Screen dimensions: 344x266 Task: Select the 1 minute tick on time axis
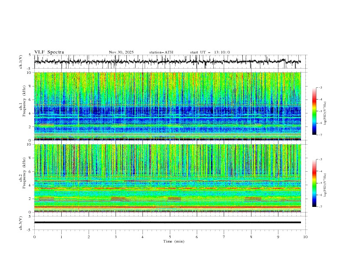point(61,237)
